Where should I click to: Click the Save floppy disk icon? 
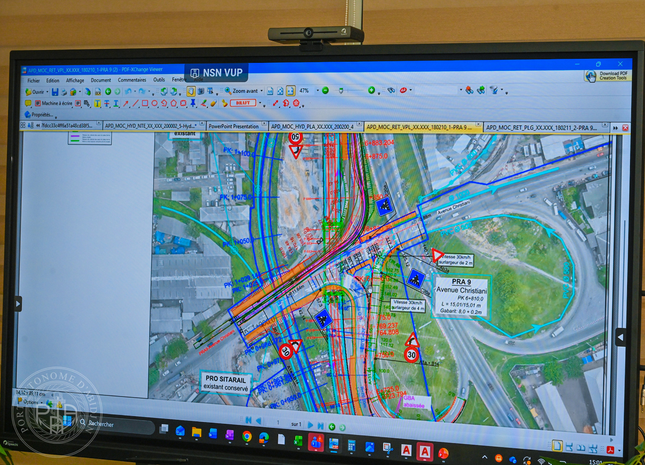tap(55, 92)
